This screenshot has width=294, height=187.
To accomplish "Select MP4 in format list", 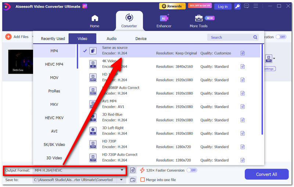I will (54, 51).
